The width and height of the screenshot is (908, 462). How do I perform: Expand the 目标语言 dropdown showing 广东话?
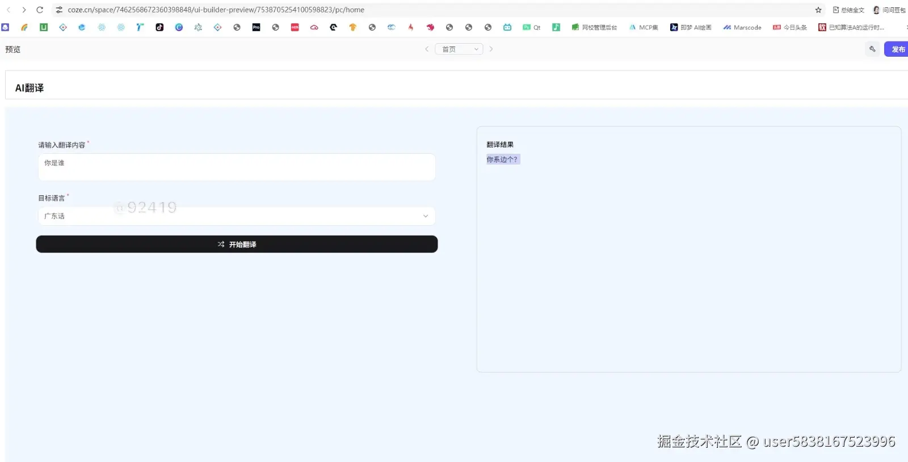point(237,216)
